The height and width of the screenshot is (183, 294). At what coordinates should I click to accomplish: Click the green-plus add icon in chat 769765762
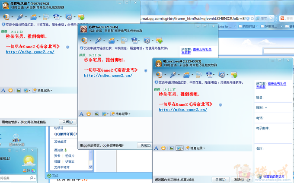point(81,17)
